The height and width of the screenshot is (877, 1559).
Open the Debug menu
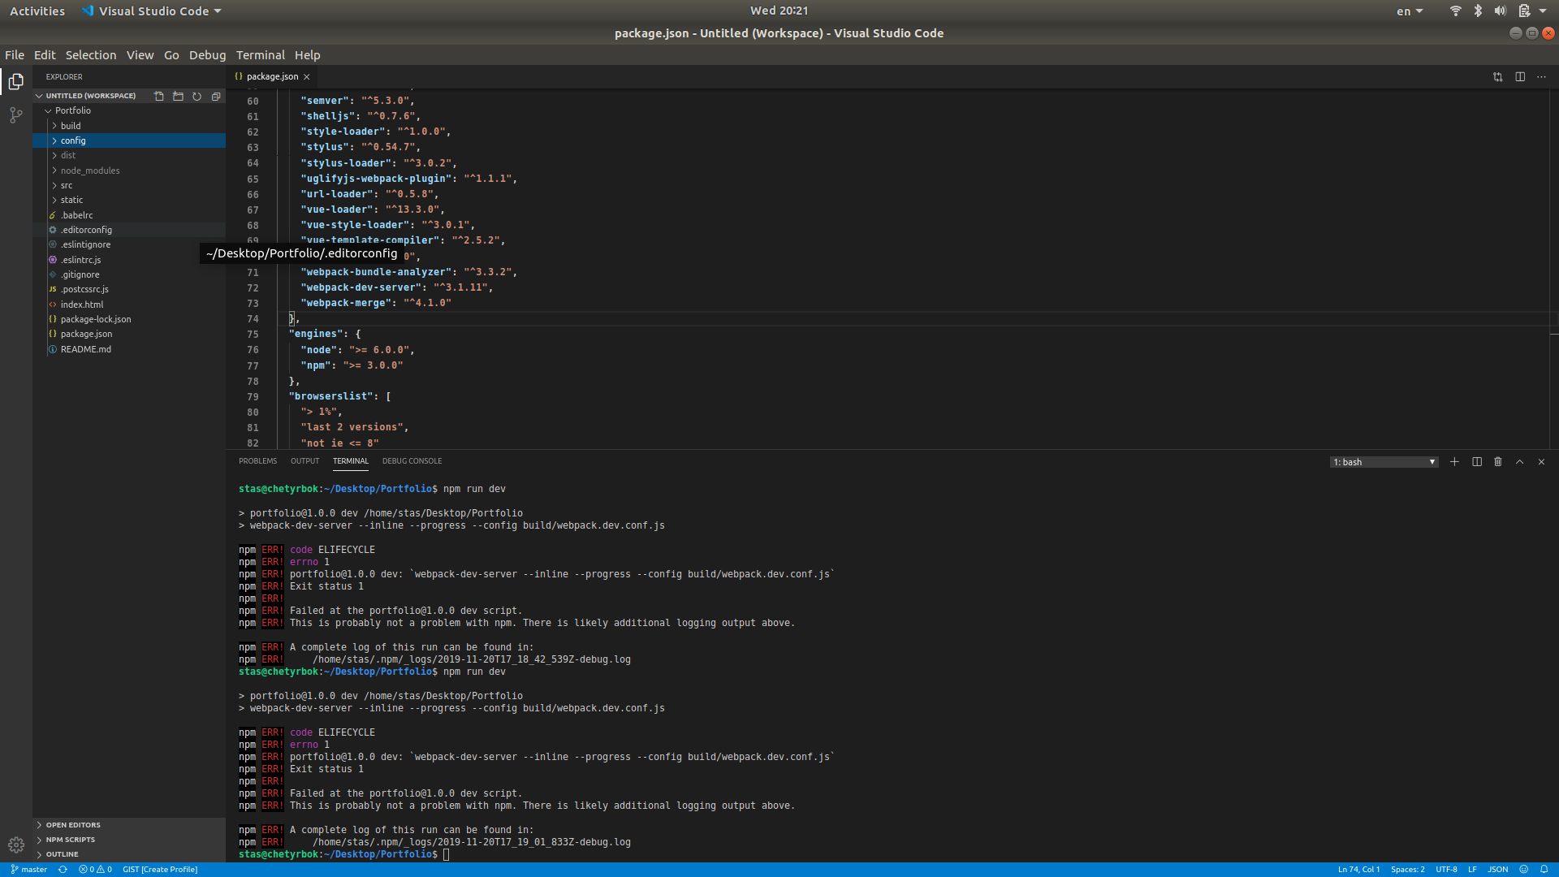point(207,55)
